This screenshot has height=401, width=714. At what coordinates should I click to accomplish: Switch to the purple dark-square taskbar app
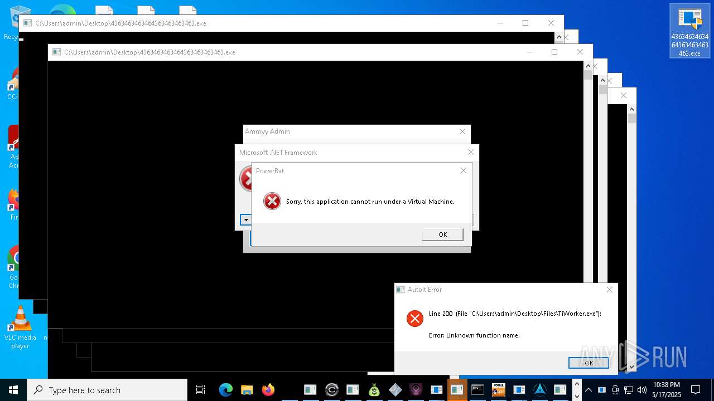click(416, 390)
